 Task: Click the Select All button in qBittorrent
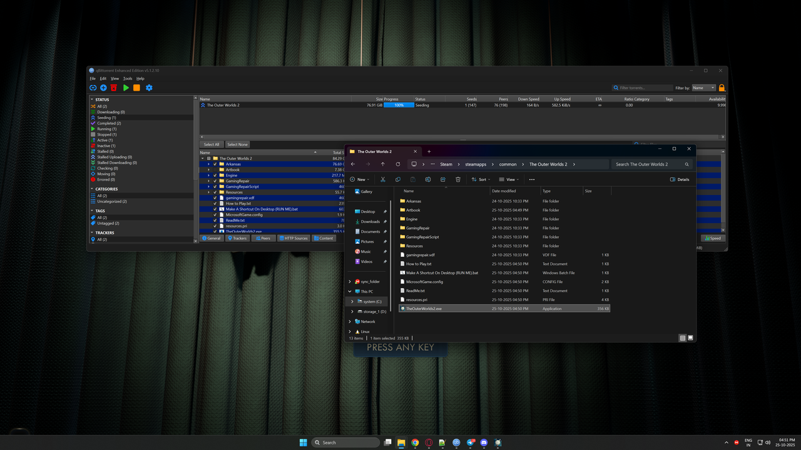pos(212,144)
